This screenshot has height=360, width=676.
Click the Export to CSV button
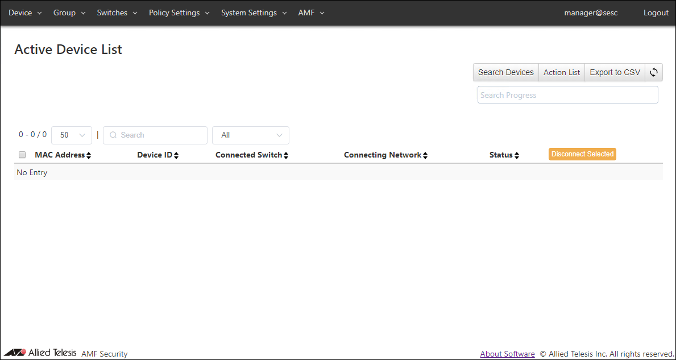615,72
